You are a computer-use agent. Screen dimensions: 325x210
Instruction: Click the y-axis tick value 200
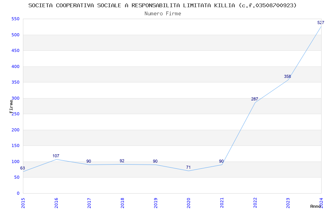tap(16, 130)
